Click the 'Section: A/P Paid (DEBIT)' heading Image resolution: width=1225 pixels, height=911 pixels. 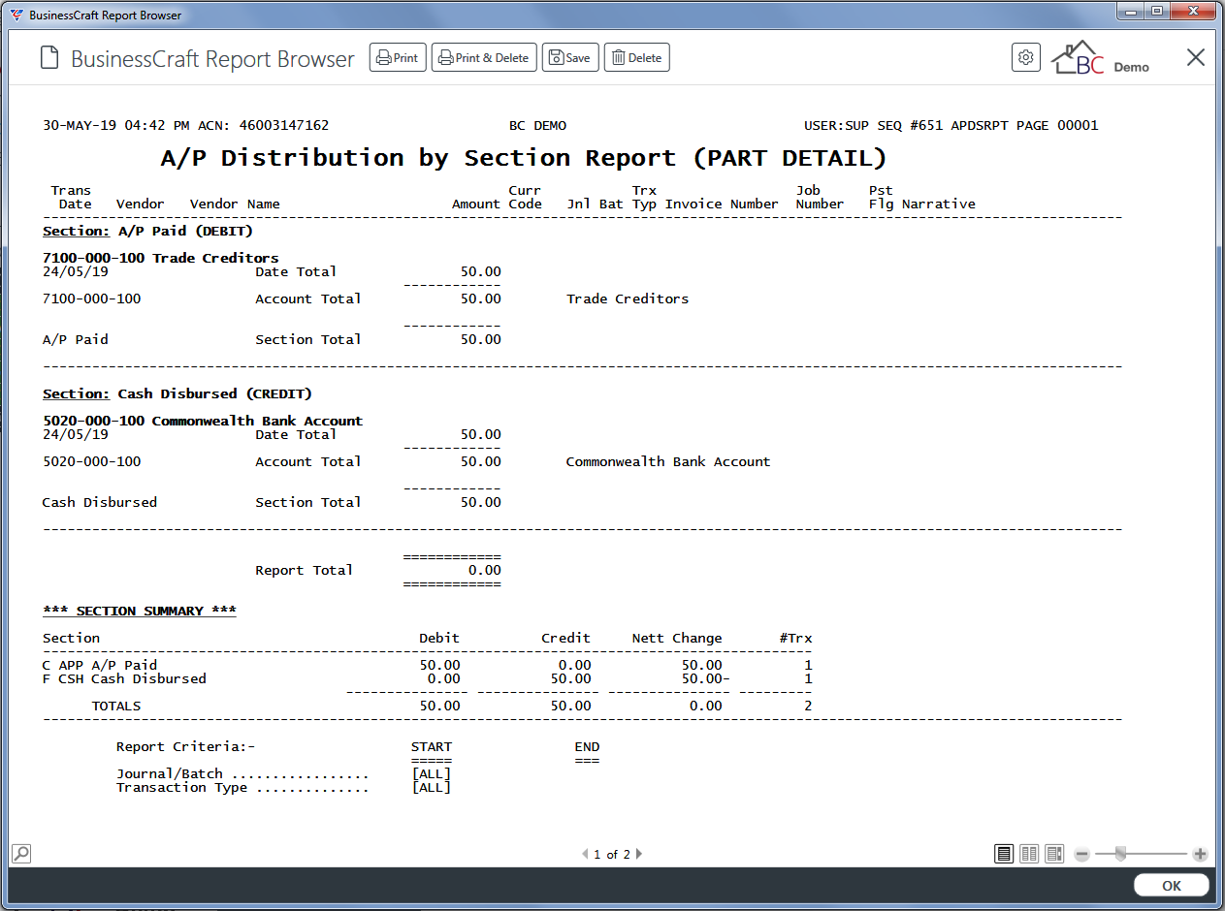pyautogui.click(x=148, y=232)
